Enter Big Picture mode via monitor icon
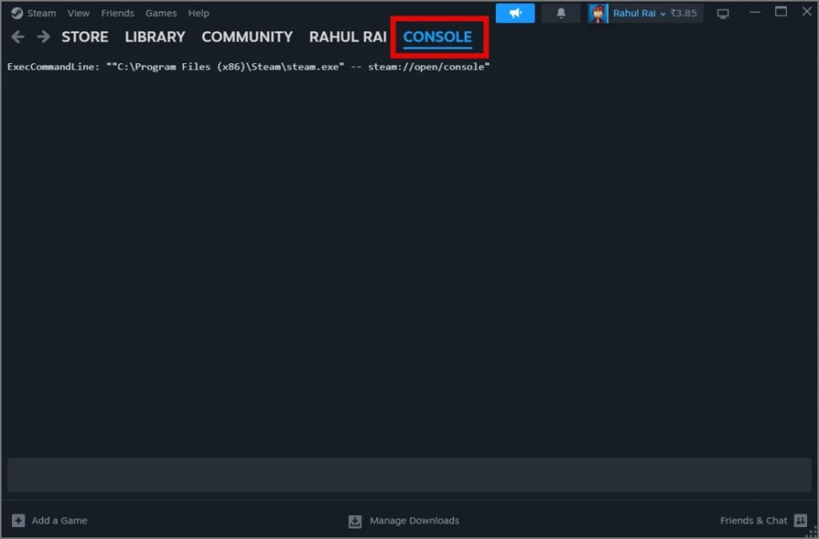 click(x=723, y=14)
